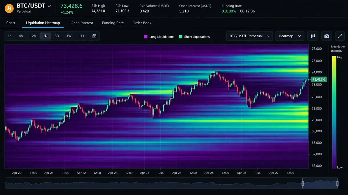Select the 1M timeframe
Image resolution: width=348 pixels, height=195 pixels.
[x=81, y=36]
